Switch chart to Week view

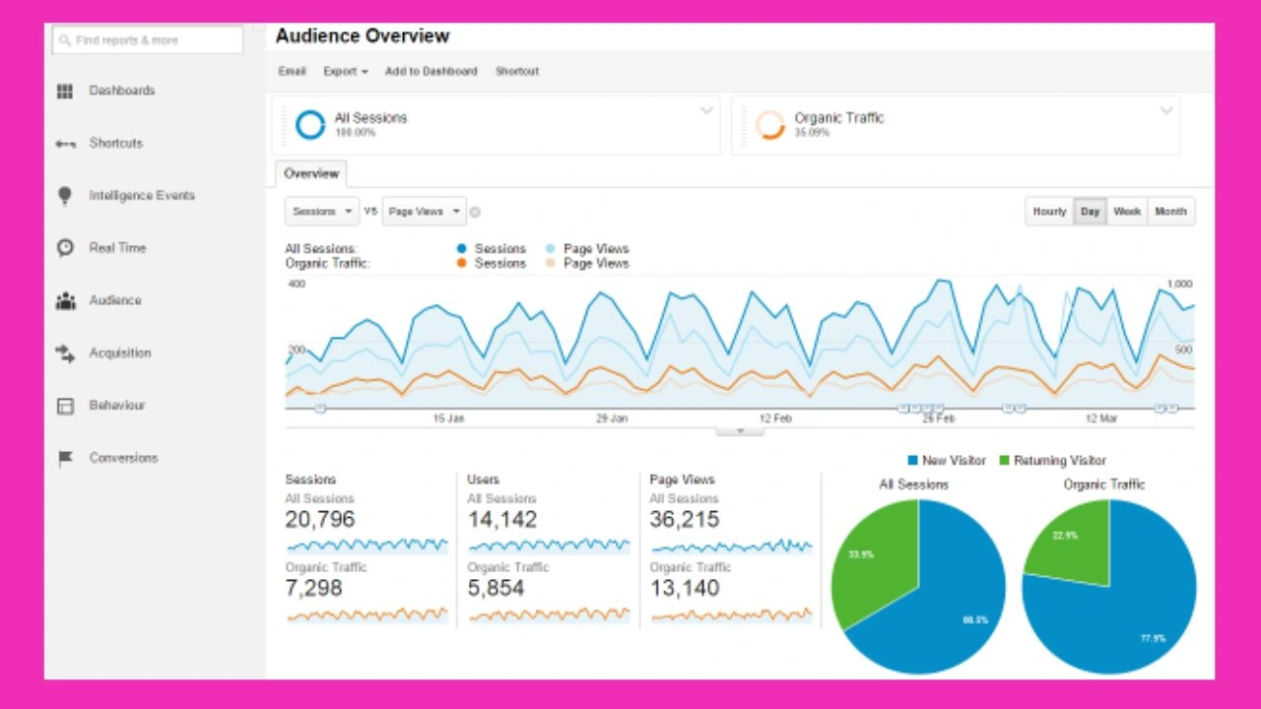[x=1127, y=212]
